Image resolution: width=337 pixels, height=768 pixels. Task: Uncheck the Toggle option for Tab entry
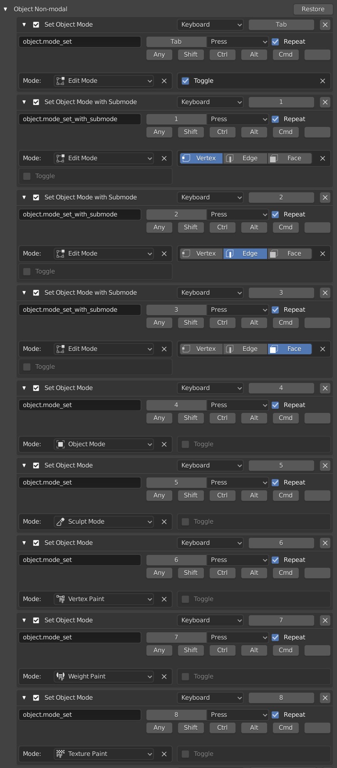coord(186,81)
